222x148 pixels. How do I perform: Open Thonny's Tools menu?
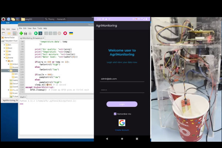(x=40, y=28)
